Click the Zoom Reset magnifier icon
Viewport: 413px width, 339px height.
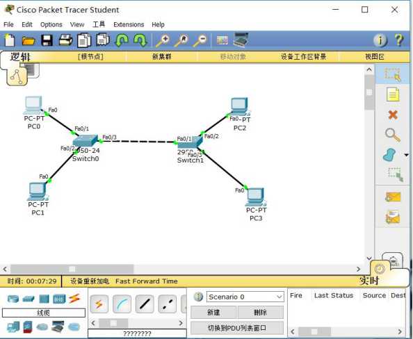coord(181,40)
